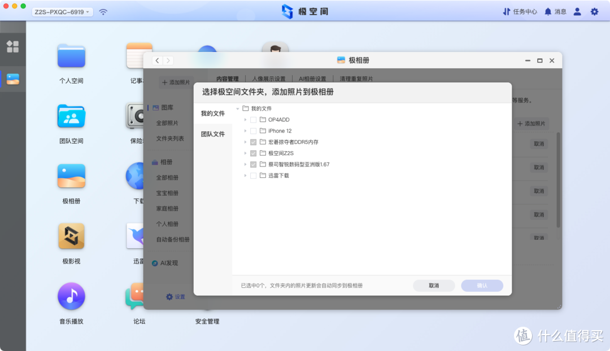Open the 个人空间 icon

(x=71, y=56)
